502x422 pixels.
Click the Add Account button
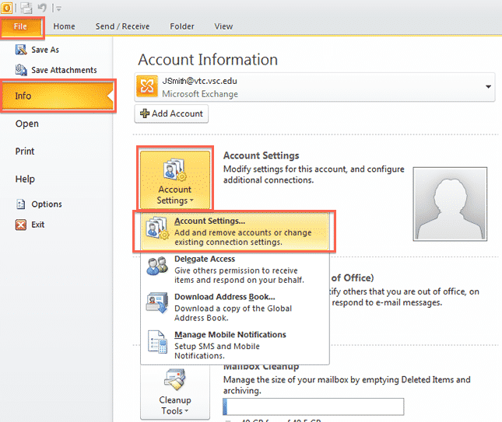171,113
